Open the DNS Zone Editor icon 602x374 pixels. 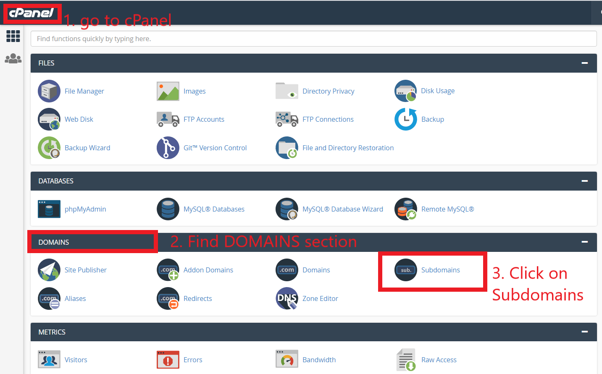287,298
